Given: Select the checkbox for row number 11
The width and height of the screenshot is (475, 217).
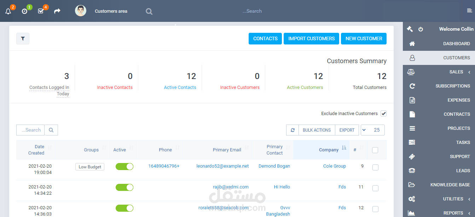Looking at the screenshot, I should coord(375,188).
